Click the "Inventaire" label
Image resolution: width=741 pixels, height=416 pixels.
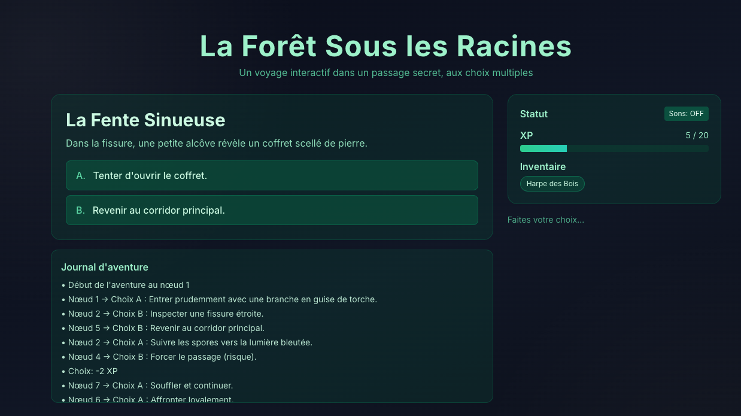click(x=543, y=166)
